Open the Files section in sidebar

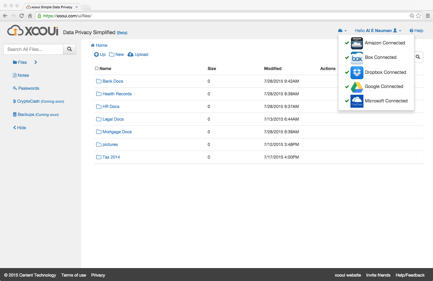coord(20,62)
